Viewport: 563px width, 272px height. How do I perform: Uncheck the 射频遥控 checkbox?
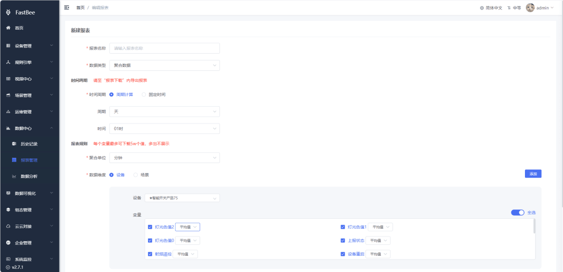(150, 254)
